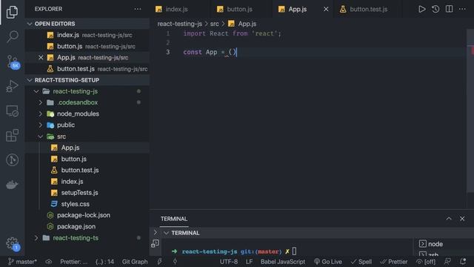Click the terminal prompt input area
The image size is (474, 267).
(x=295, y=251)
